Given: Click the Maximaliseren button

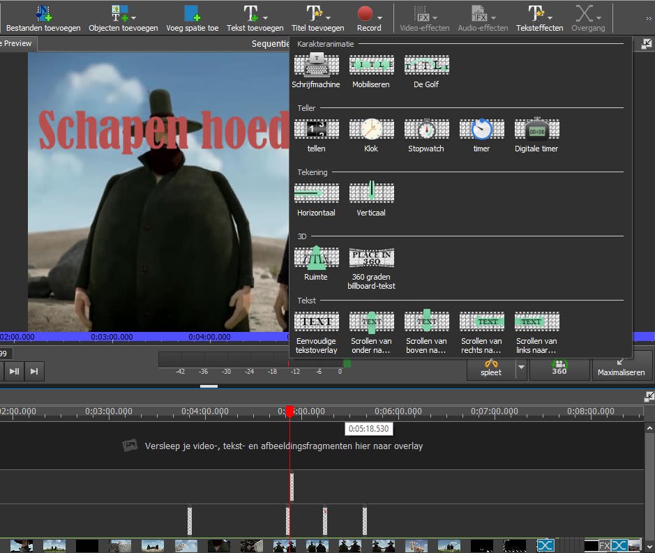Looking at the screenshot, I should (622, 368).
